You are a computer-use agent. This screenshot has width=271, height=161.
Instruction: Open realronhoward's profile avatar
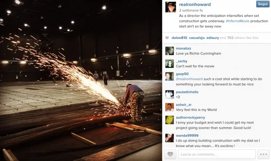[x=171, y=7]
